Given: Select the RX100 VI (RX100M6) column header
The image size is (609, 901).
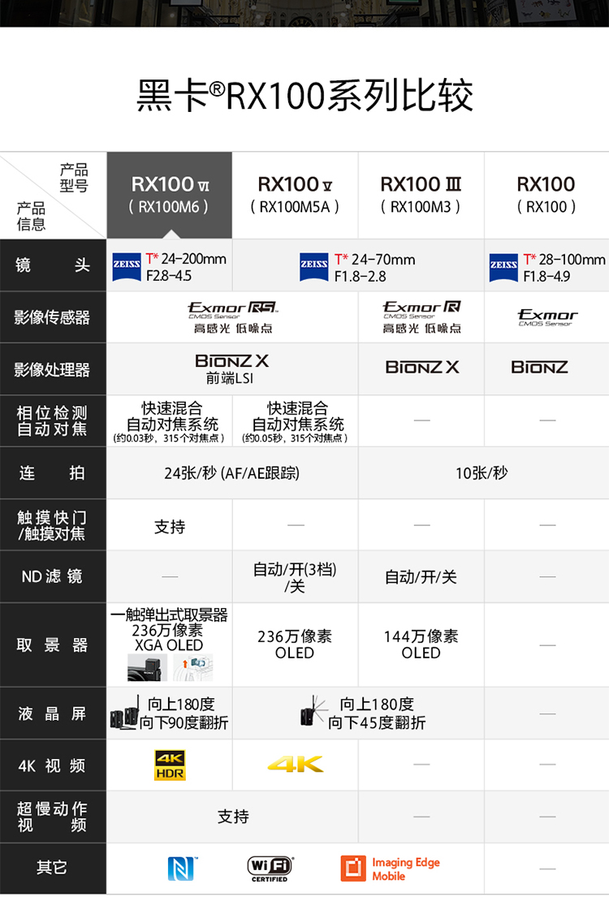Looking at the screenshot, I should tap(169, 195).
